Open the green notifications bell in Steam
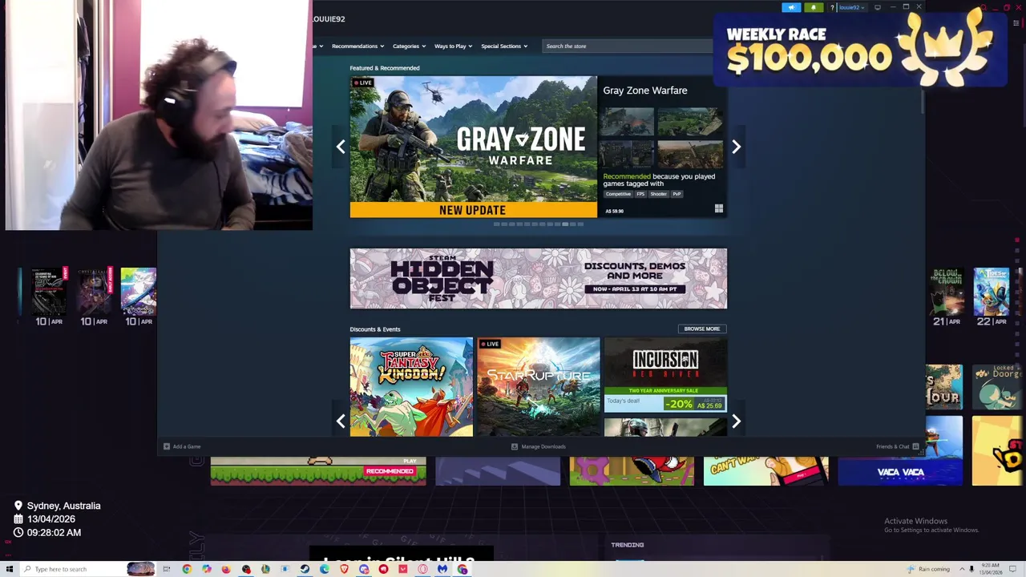 click(x=814, y=7)
